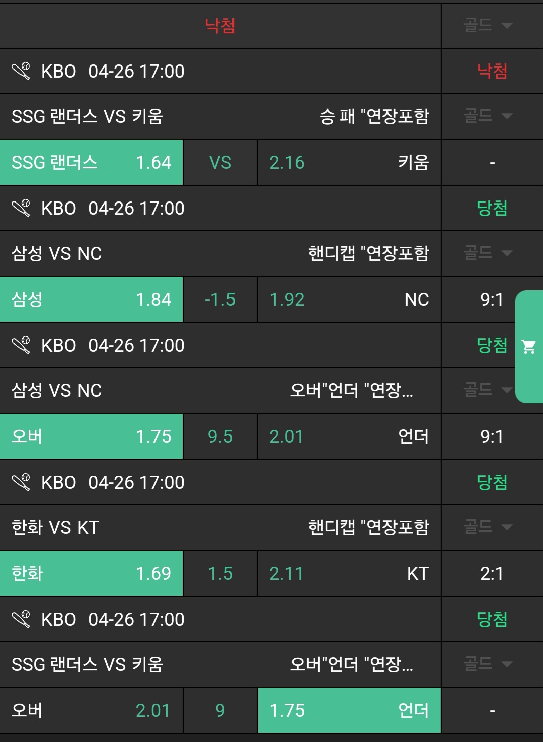Open the shopping cart side tab
Viewport: 543px width, 742px height.
tap(529, 347)
